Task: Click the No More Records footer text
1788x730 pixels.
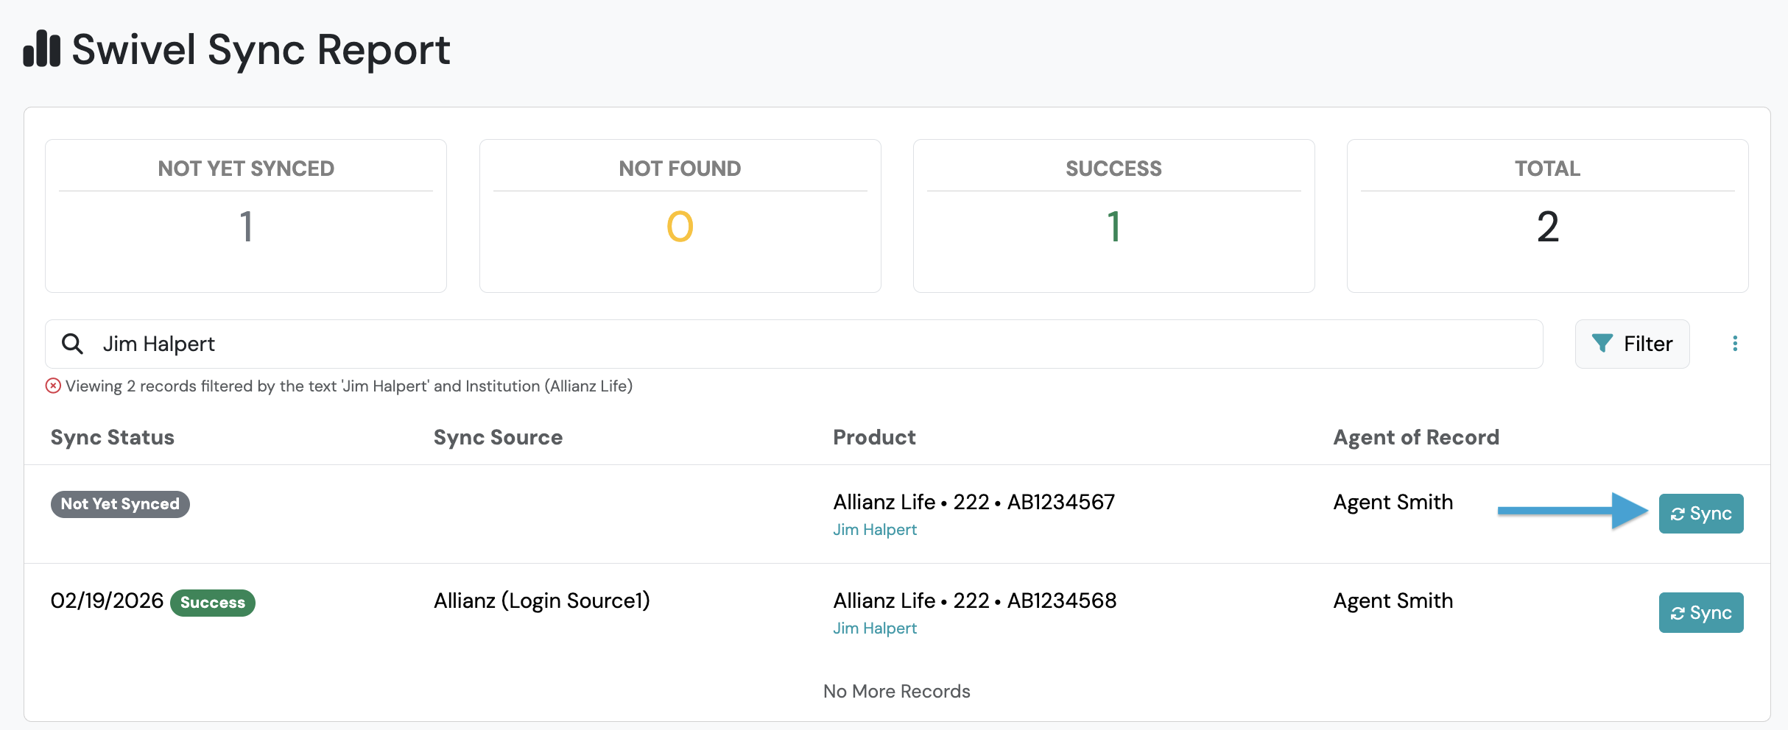Action: pyautogui.click(x=897, y=691)
